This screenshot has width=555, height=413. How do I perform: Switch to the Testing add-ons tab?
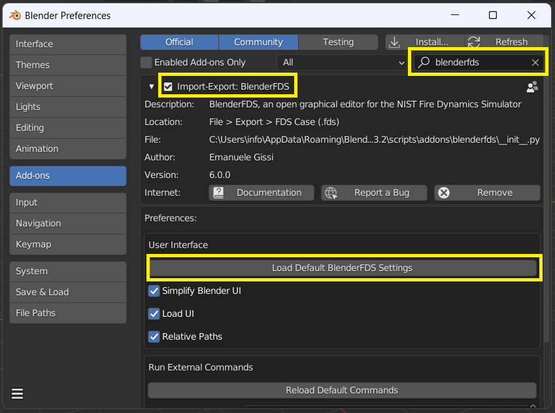(x=338, y=42)
